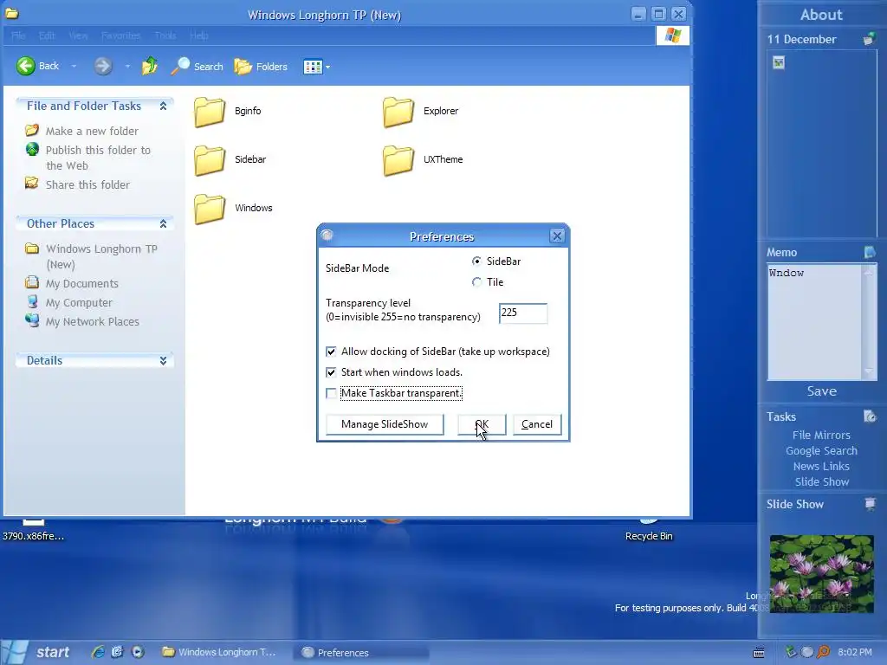
Task: Open Google Search task link
Action: [821, 451]
